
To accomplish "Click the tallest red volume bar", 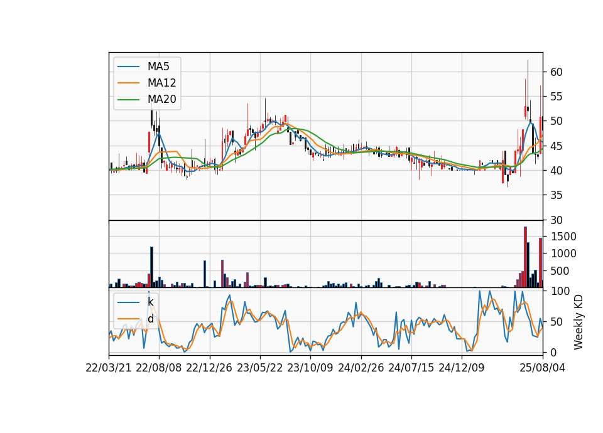I will 525,257.
